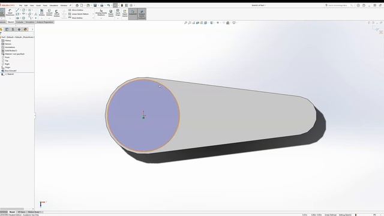
Task: Select the Polygon sketch tool
Action: click(x=24, y=18)
